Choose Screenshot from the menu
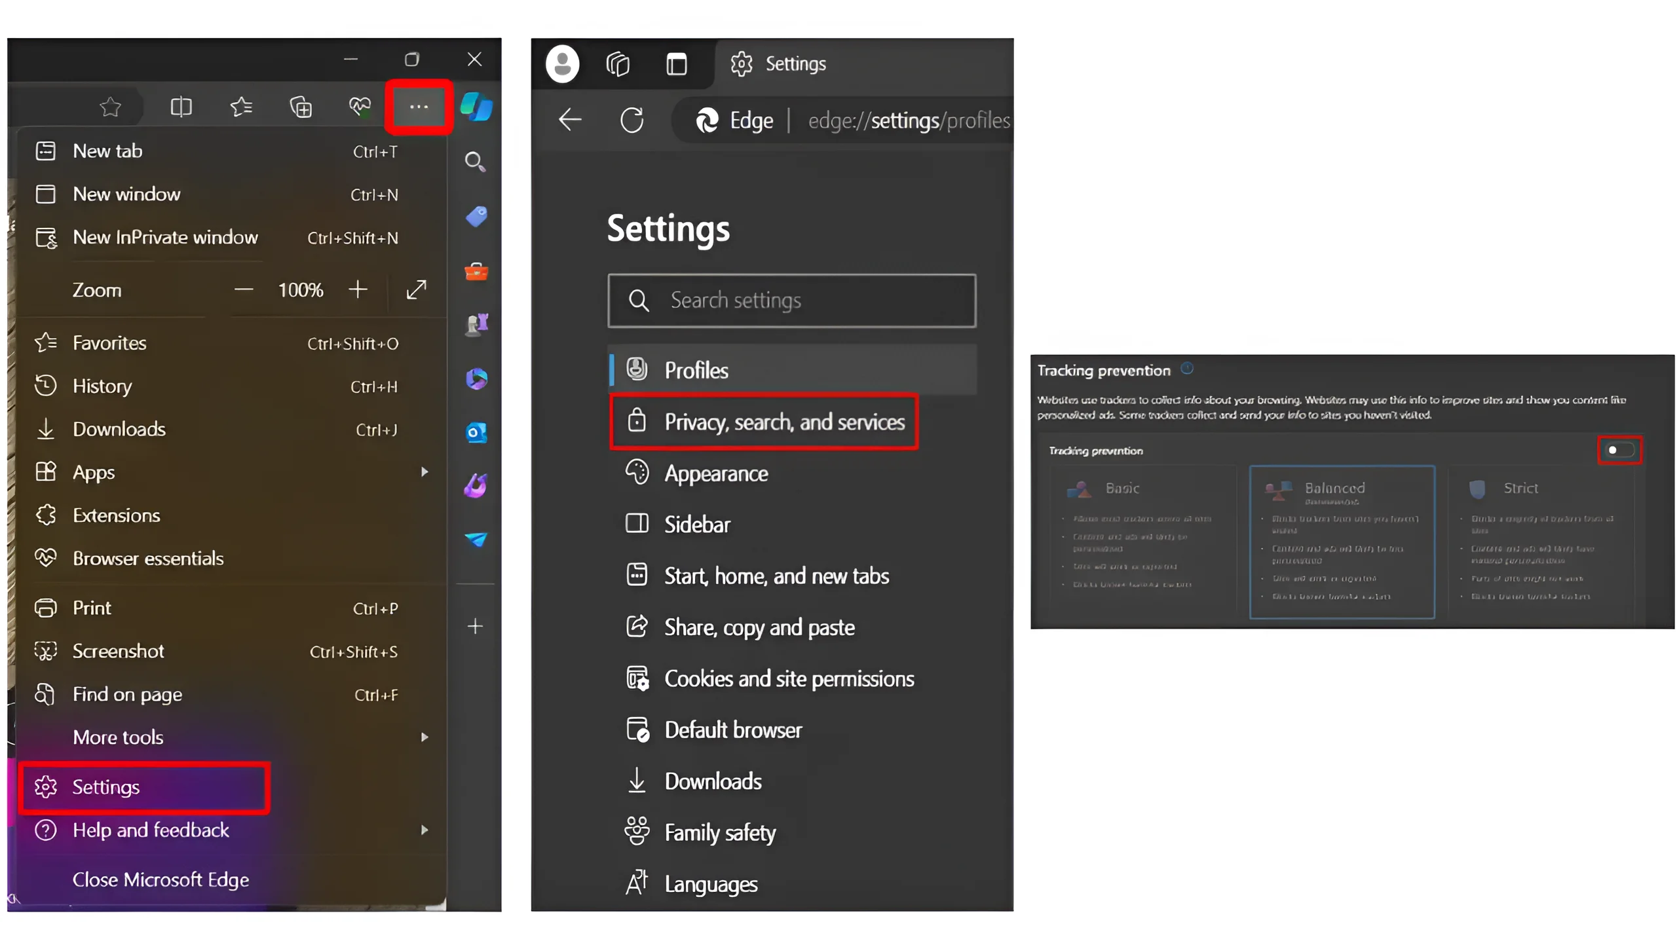The image size is (1677, 943). 233,652
